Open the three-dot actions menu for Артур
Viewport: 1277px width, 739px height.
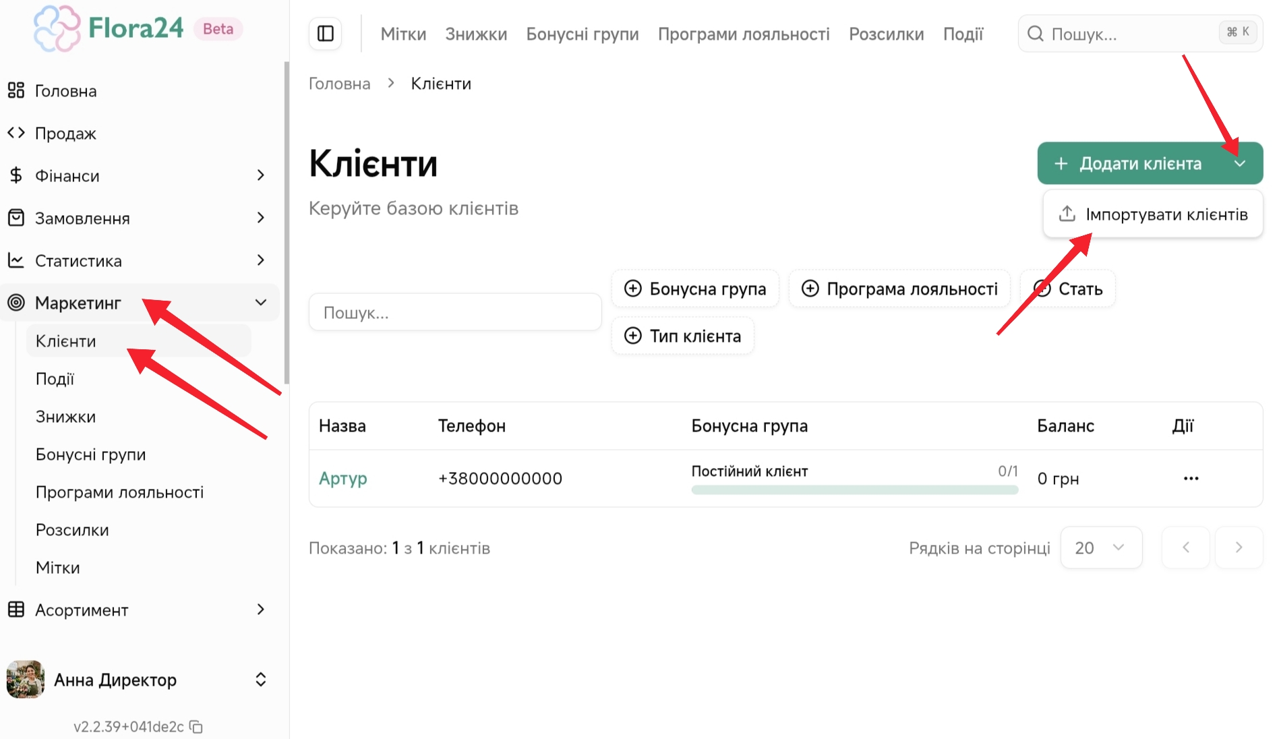[1191, 479]
